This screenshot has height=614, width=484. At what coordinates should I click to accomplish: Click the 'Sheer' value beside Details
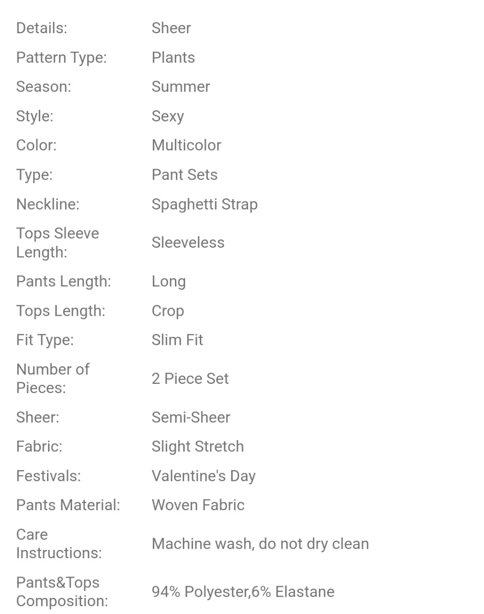tap(171, 28)
